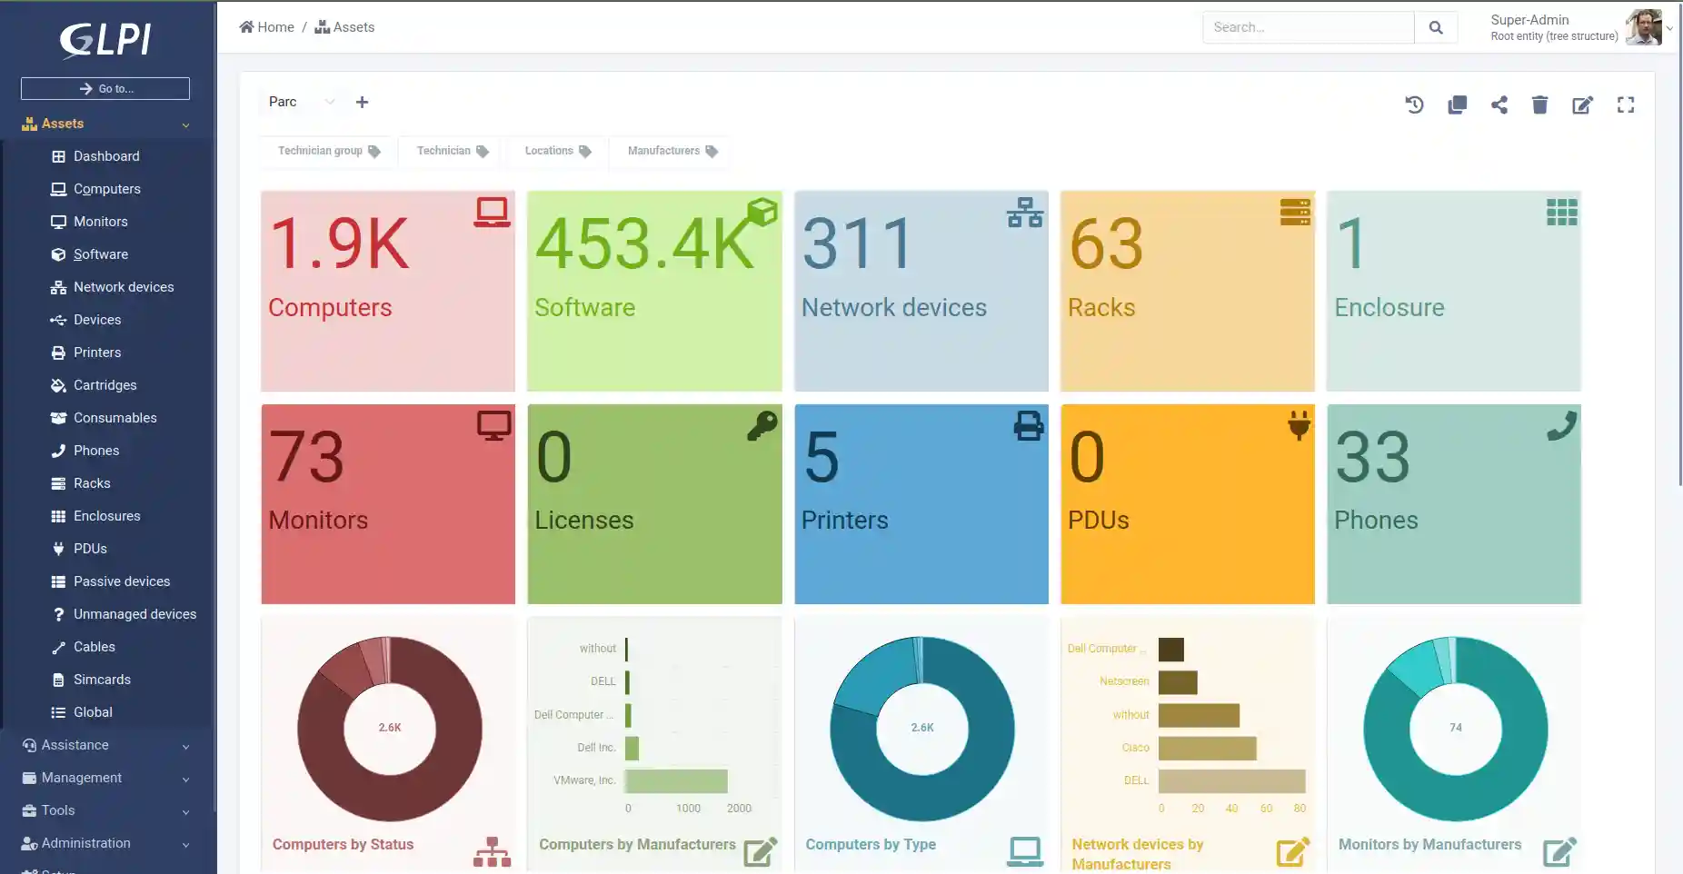Click the Computers by Status donut chart

click(x=389, y=728)
